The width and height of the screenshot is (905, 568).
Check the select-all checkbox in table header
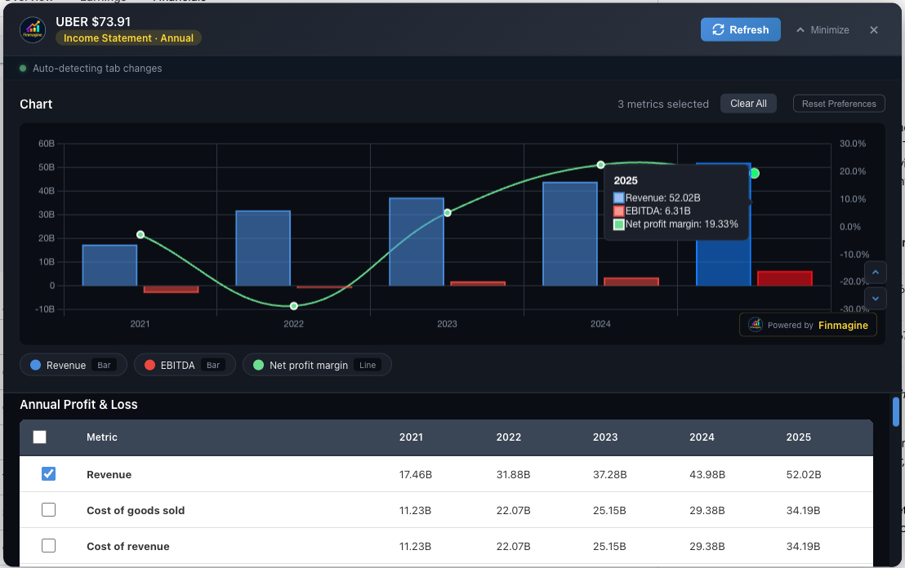(39, 437)
